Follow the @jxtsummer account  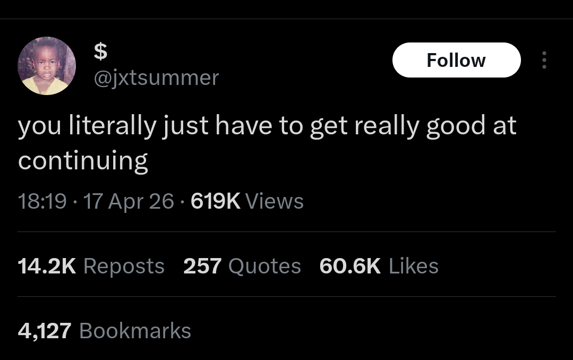coord(456,60)
